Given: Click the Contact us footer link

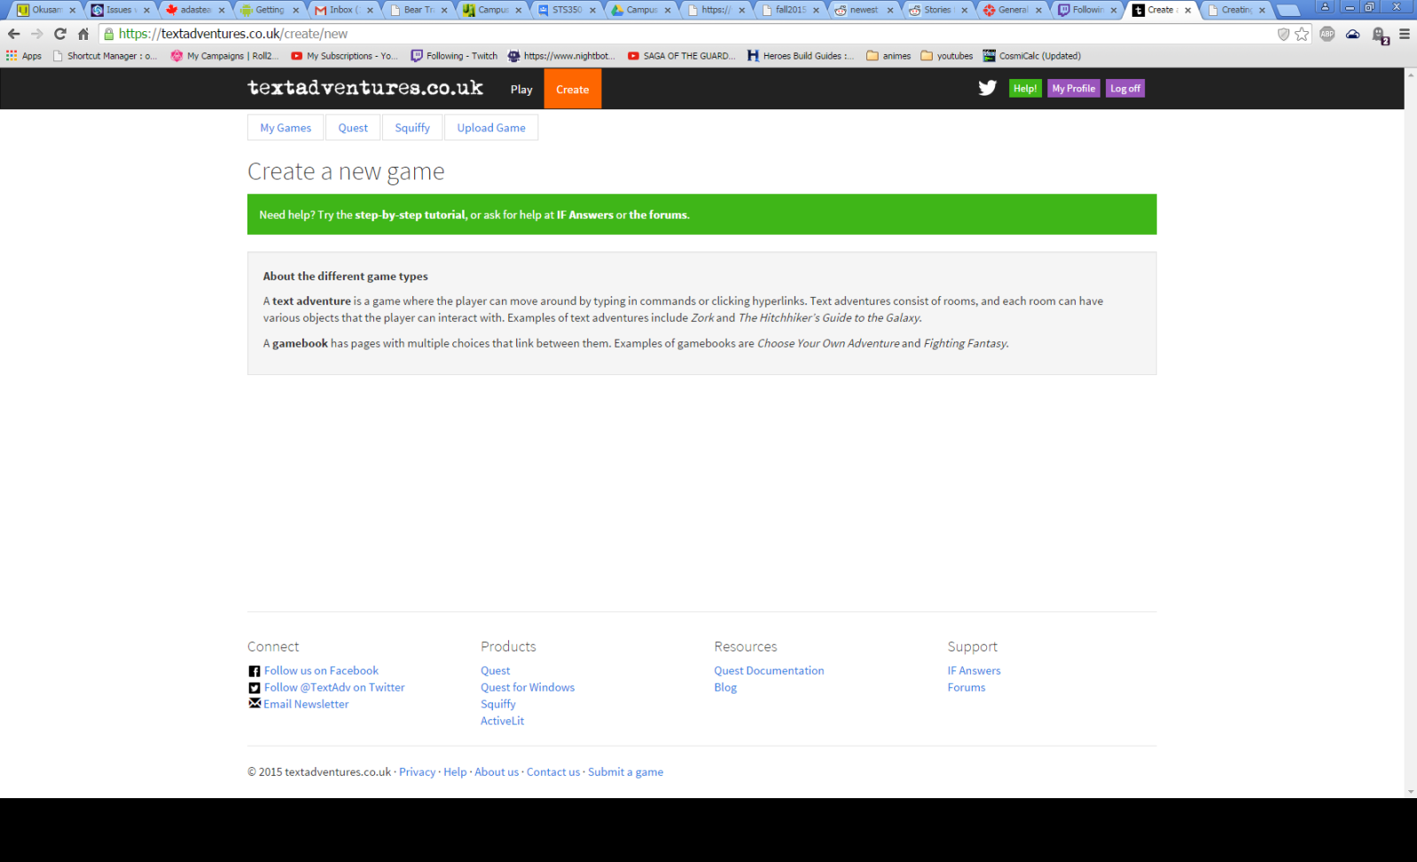Looking at the screenshot, I should 553,772.
